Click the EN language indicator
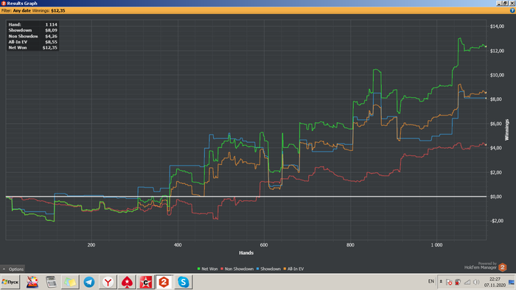The width and height of the screenshot is (516, 290). [430, 281]
